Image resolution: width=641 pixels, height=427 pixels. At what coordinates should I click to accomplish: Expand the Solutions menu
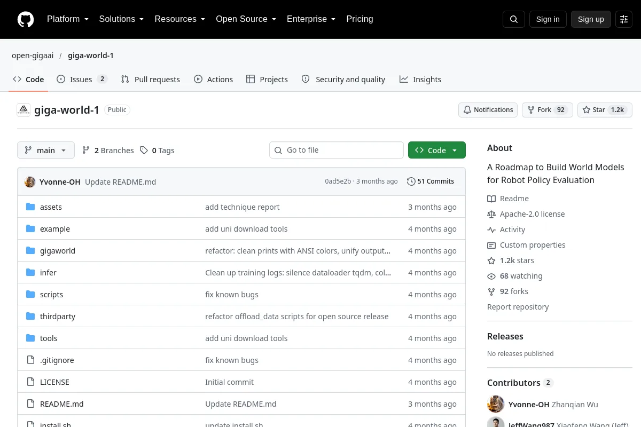[x=121, y=19]
